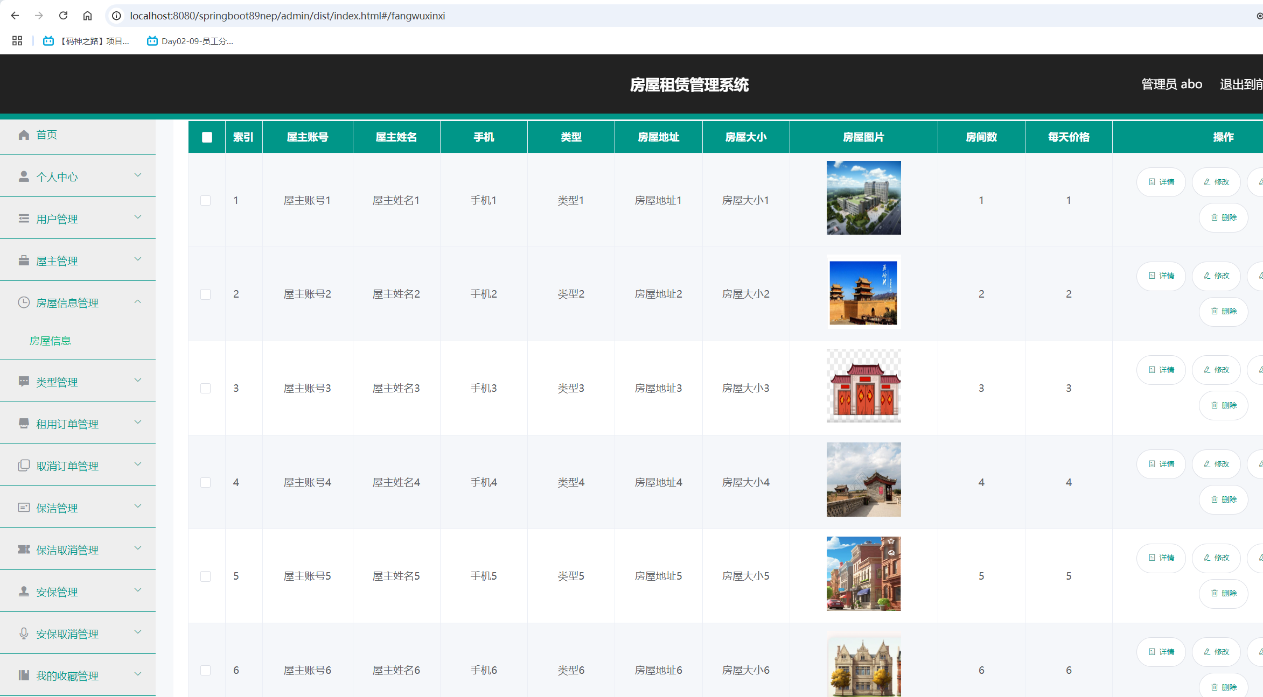Collapse the 房屋信息管理 chevron
Viewport: 1263px width, 697px height.
point(138,301)
